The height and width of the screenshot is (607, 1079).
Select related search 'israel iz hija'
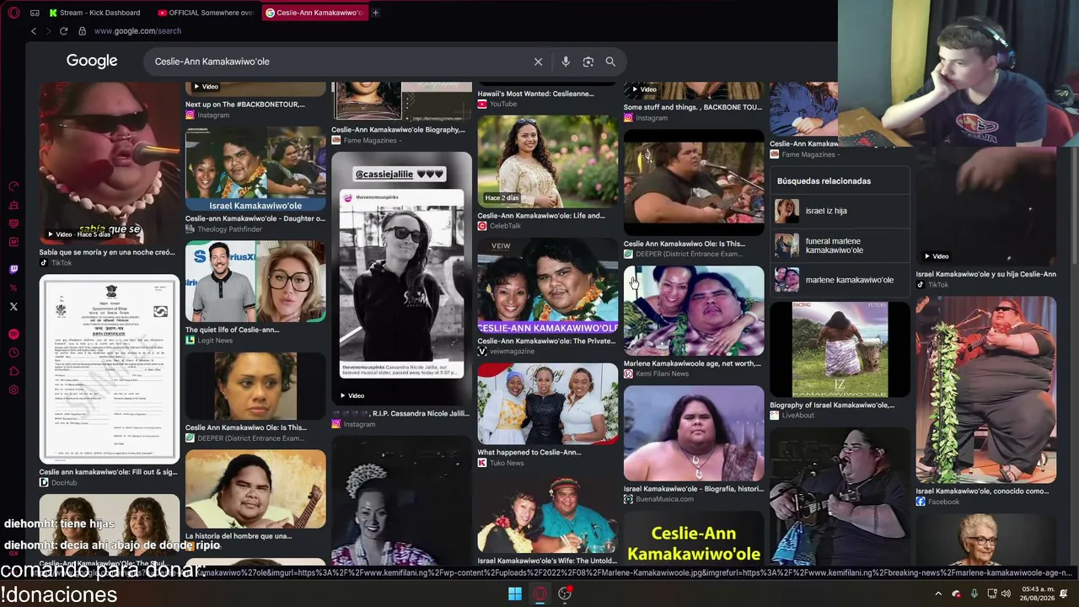840,211
